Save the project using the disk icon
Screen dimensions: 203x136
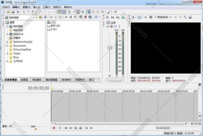[x=13, y=12]
